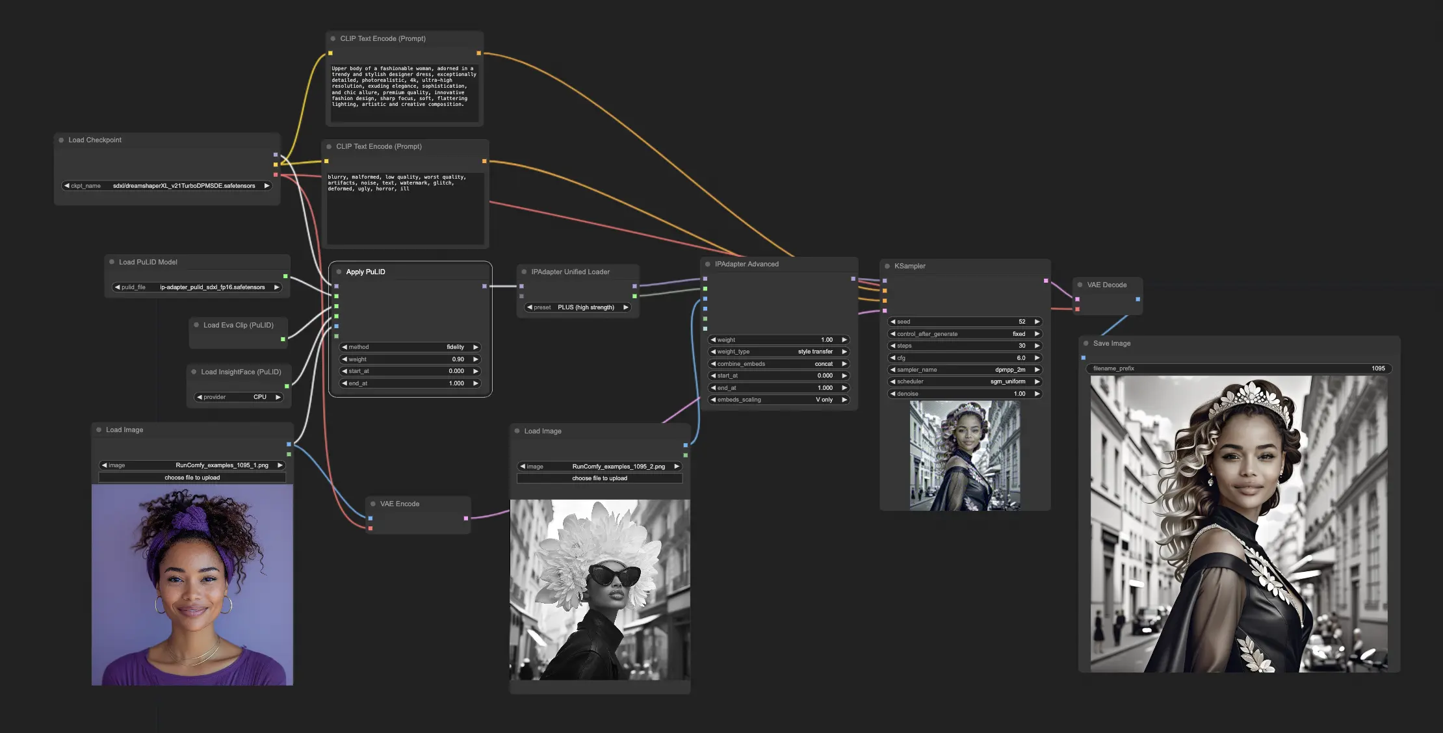Click the positive prompt text box (Upper body of a fashionable woman)

click(404, 92)
